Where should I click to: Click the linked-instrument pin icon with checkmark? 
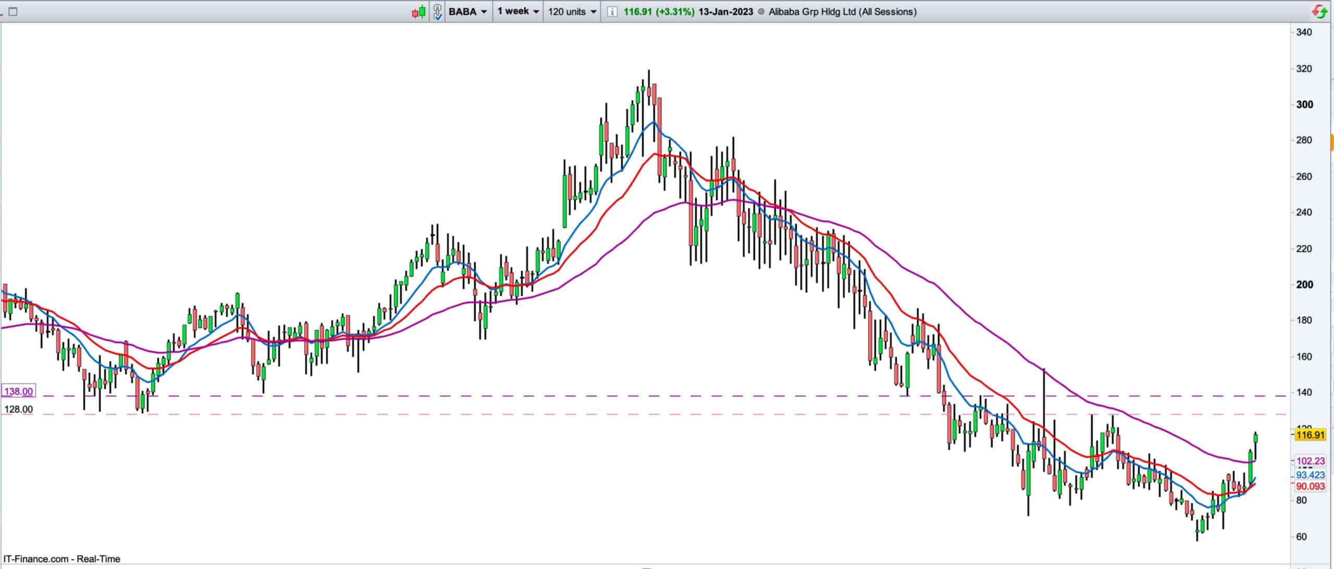coord(437,11)
